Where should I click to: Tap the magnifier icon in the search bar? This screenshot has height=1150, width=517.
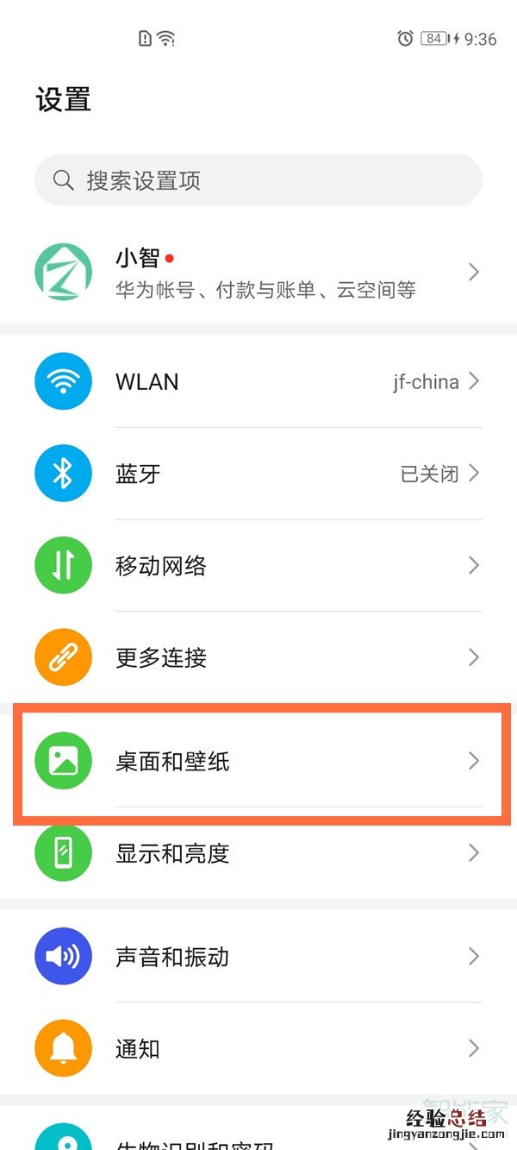pyautogui.click(x=64, y=180)
